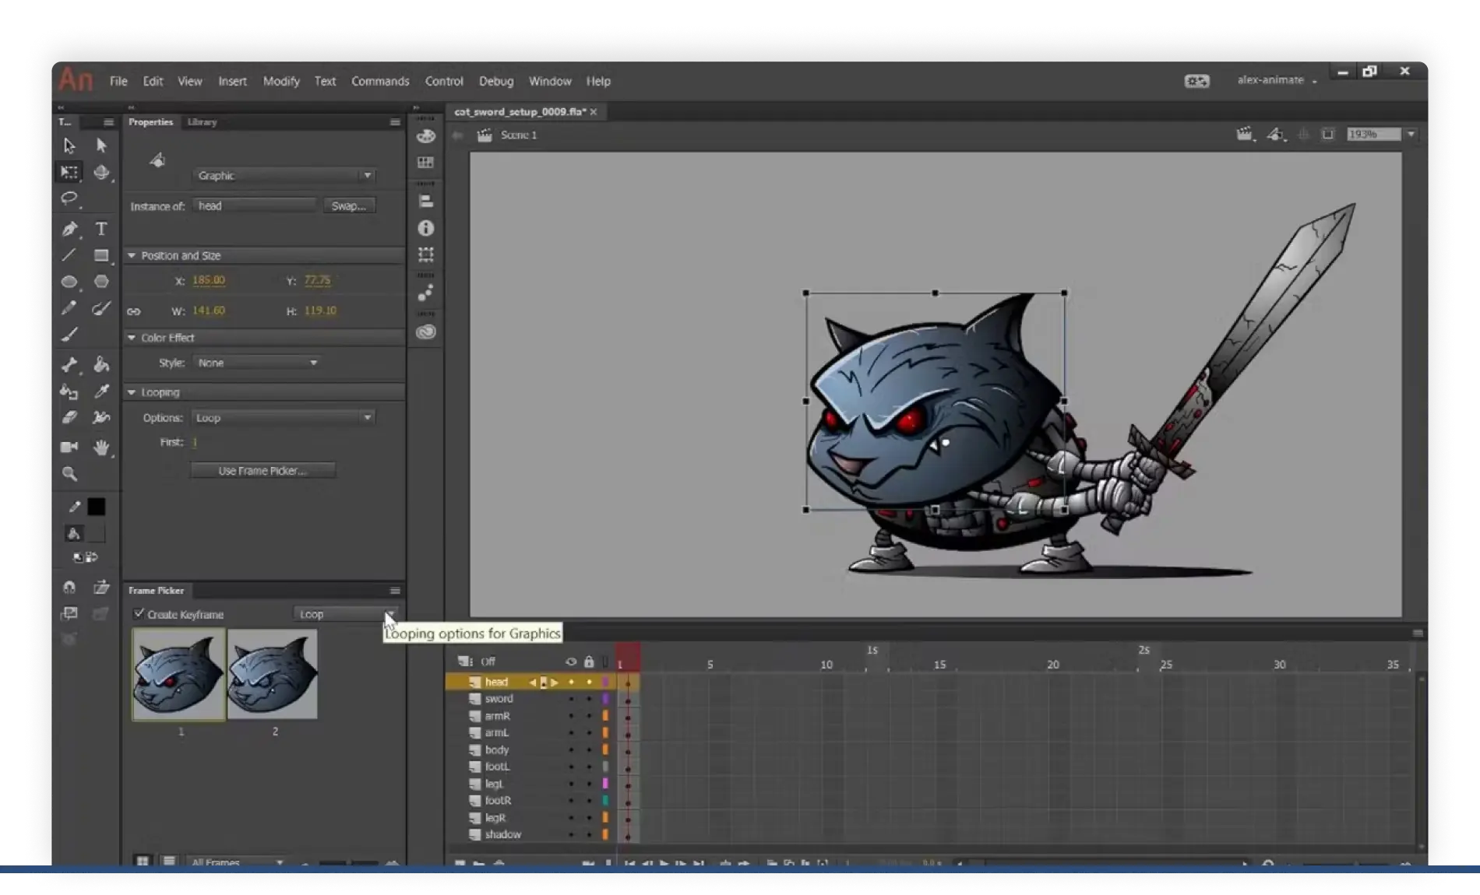This screenshot has width=1480, height=895.
Task: Select the Camera tool
Action: (69, 447)
